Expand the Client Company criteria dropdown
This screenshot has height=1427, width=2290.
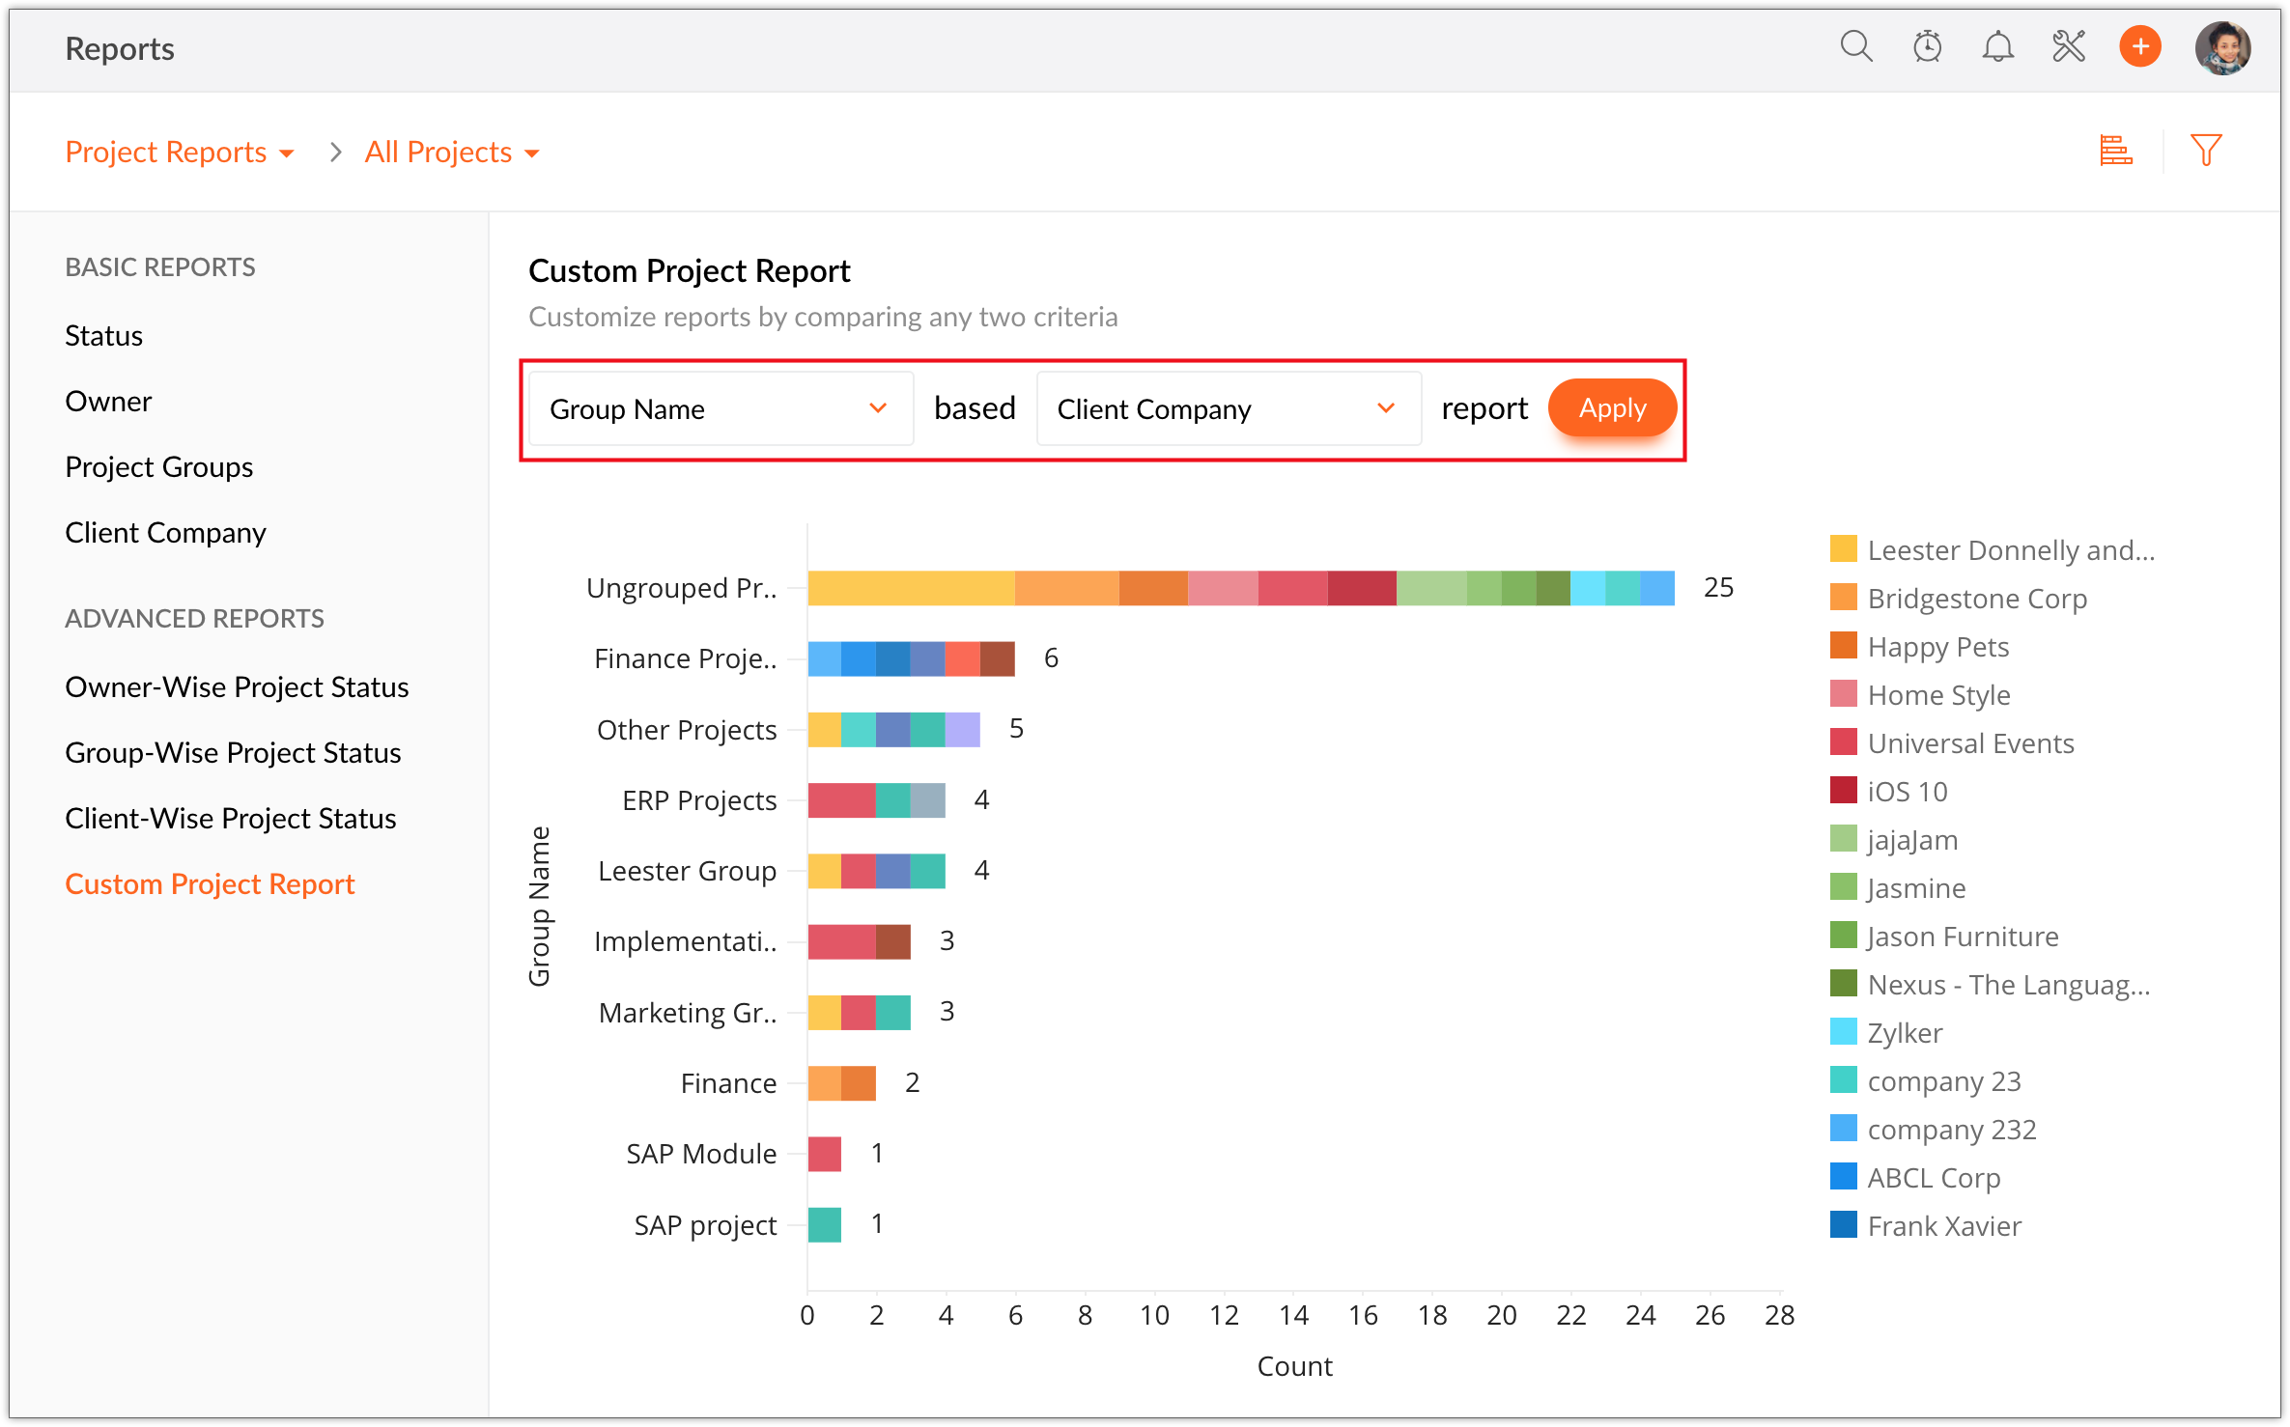click(1227, 408)
